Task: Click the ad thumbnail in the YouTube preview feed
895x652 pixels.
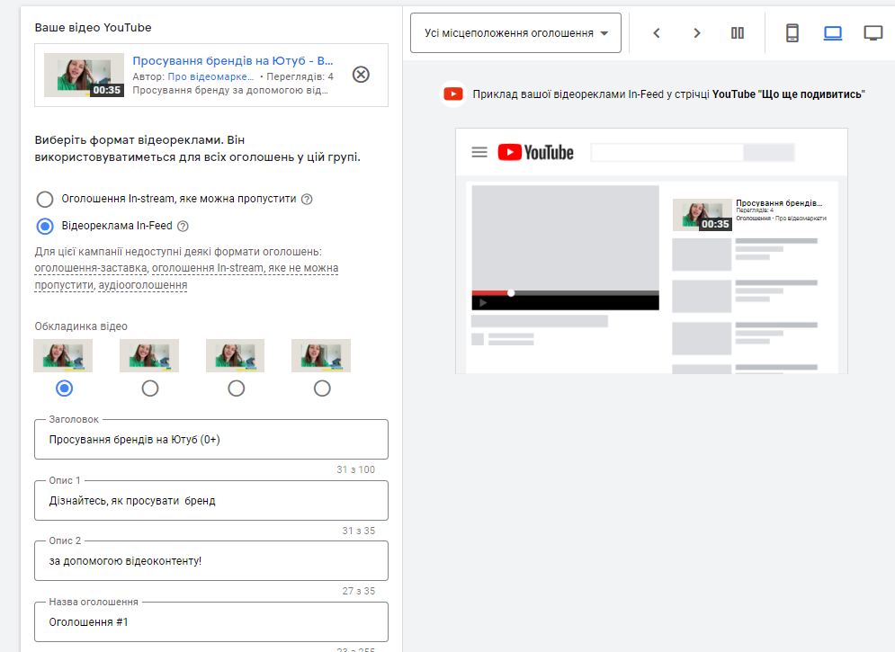Action: click(703, 214)
